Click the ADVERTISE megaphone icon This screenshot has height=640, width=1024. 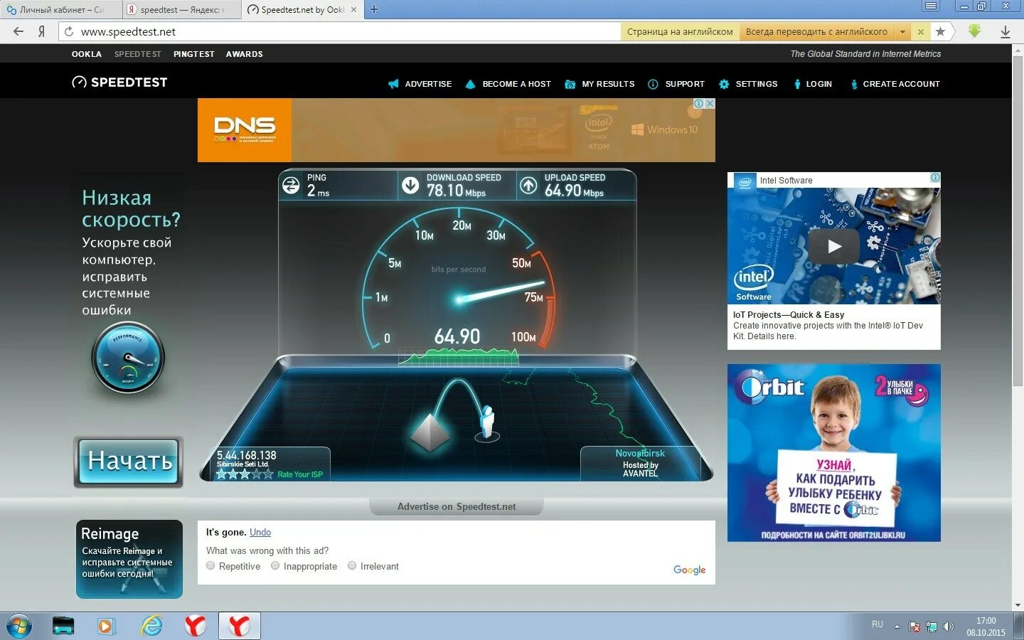pos(393,84)
